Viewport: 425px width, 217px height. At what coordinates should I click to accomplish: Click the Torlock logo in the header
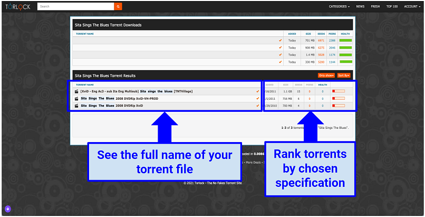point(18,6)
